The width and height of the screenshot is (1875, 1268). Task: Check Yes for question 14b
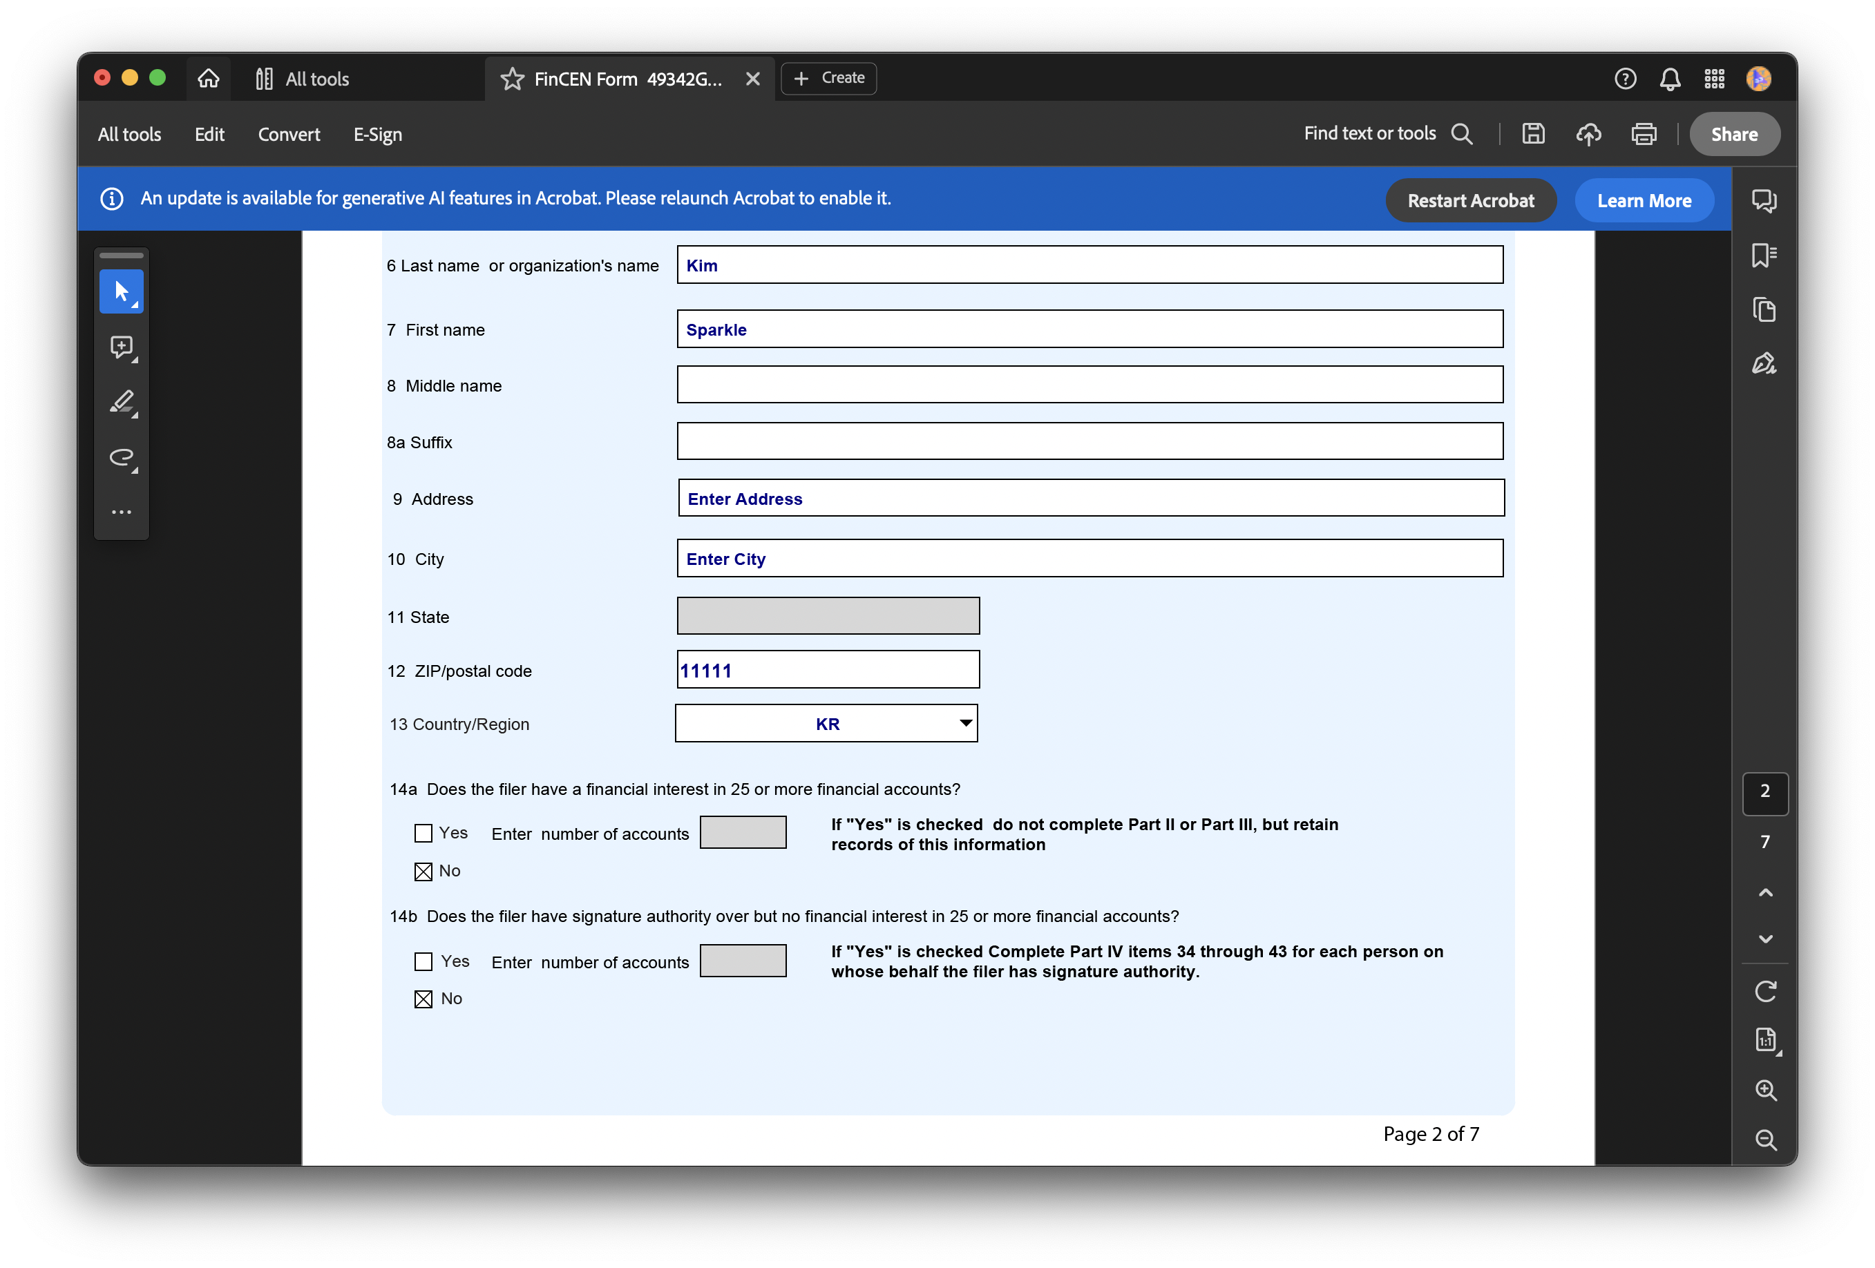(423, 961)
